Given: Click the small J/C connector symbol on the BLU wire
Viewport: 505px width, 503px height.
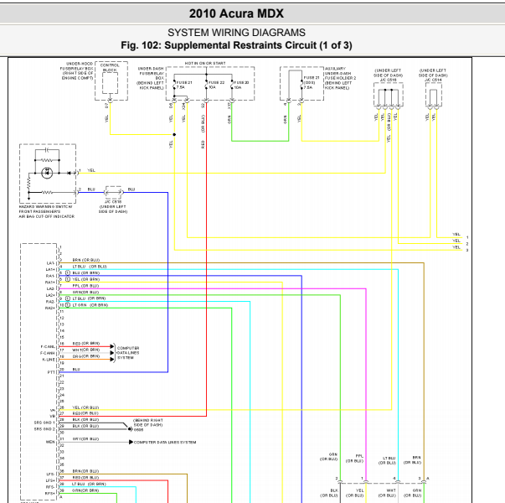Looking at the screenshot, I should pyautogui.click(x=113, y=193).
